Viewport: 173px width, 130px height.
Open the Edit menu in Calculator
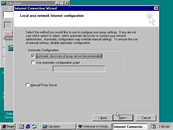tap(5, 8)
